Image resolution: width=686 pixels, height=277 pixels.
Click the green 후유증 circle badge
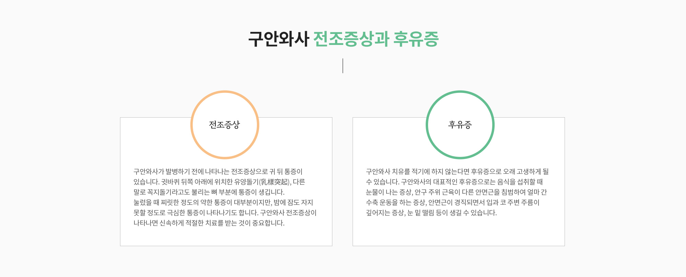(x=460, y=125)
